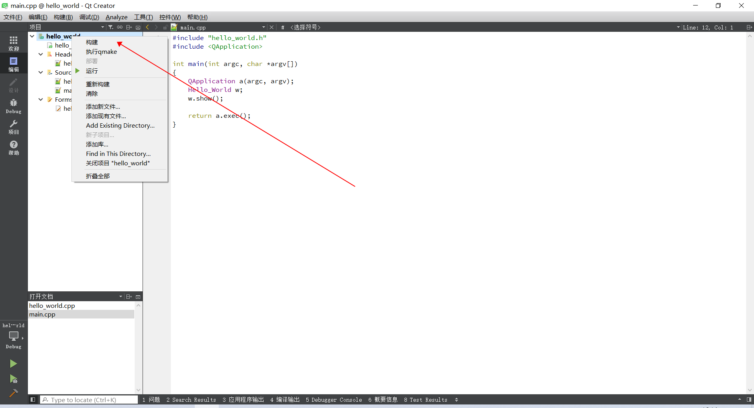The image size is (754, 408).
Task: Open the 4 编译输出 pane
Action: 285,400
